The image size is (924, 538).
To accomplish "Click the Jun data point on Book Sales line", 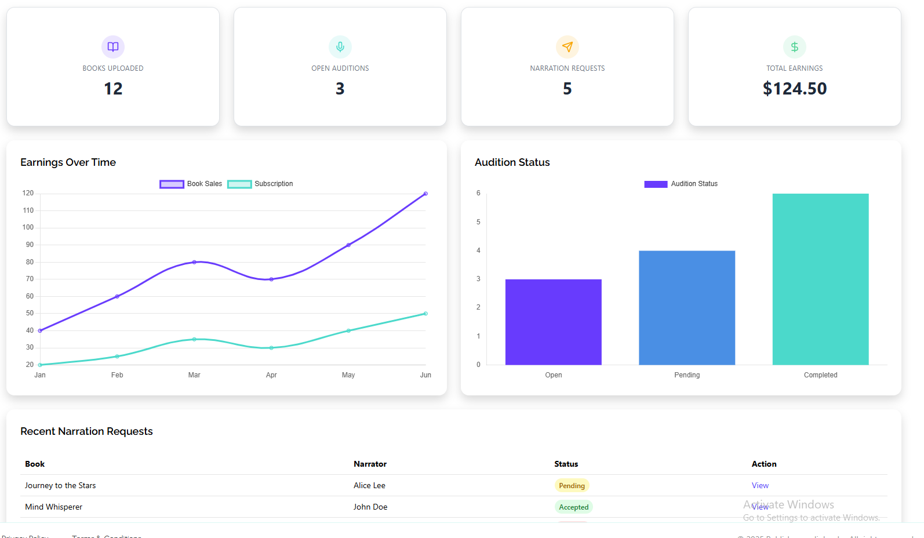I will pos(425,194).
